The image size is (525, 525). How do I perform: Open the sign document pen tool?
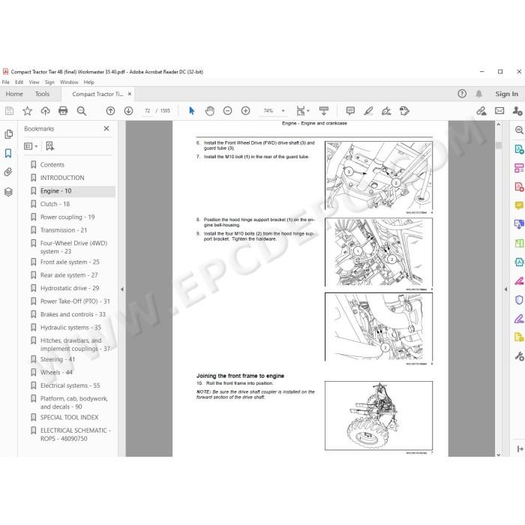click(x=386, y=111)
